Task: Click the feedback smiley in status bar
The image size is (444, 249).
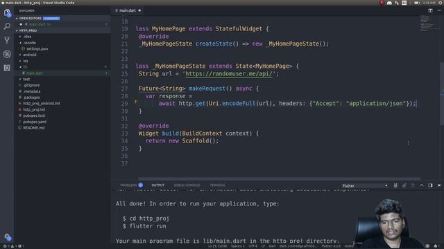Action: click(x=427, y=246)
